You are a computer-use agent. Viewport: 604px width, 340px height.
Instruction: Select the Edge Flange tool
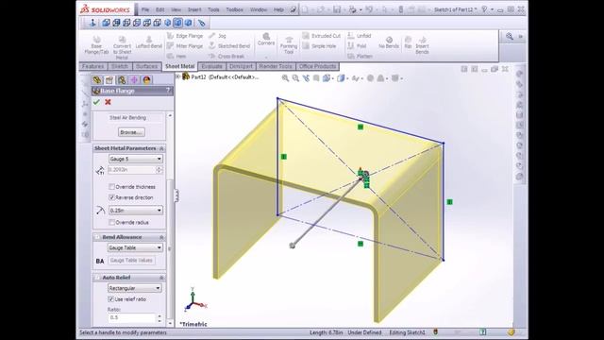pos(185,36)
